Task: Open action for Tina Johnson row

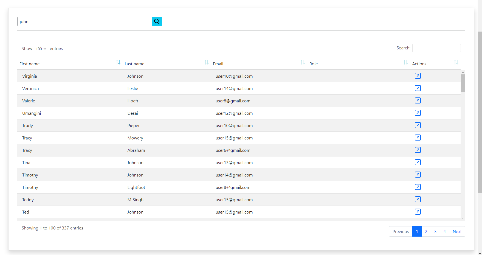Action: 418,162
